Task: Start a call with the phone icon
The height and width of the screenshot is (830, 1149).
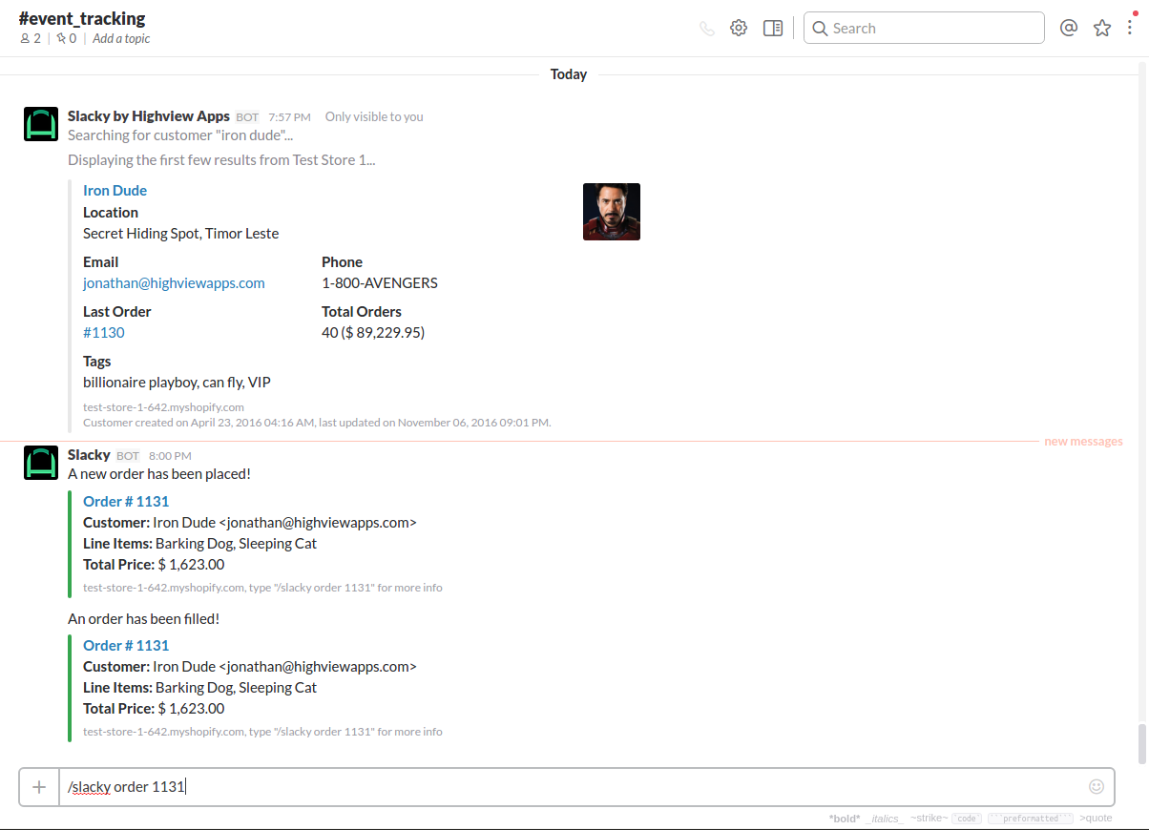Action: point(706,29)
